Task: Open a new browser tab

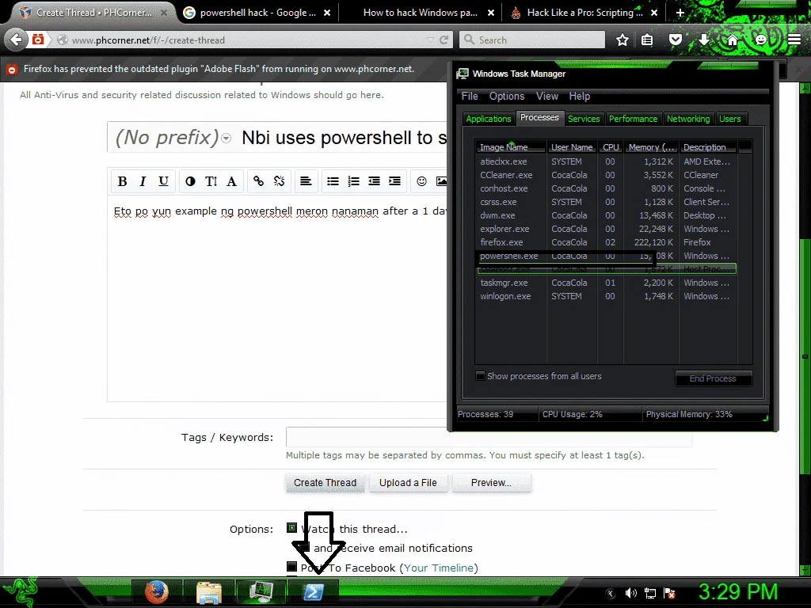Action: (680, 13)
